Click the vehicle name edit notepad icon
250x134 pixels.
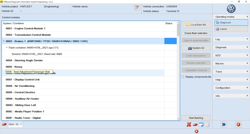tap(137, 8)
